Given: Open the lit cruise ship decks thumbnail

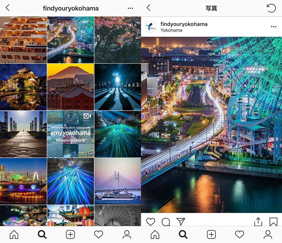Looking at the screenshot, I should (x=23, y=40).
